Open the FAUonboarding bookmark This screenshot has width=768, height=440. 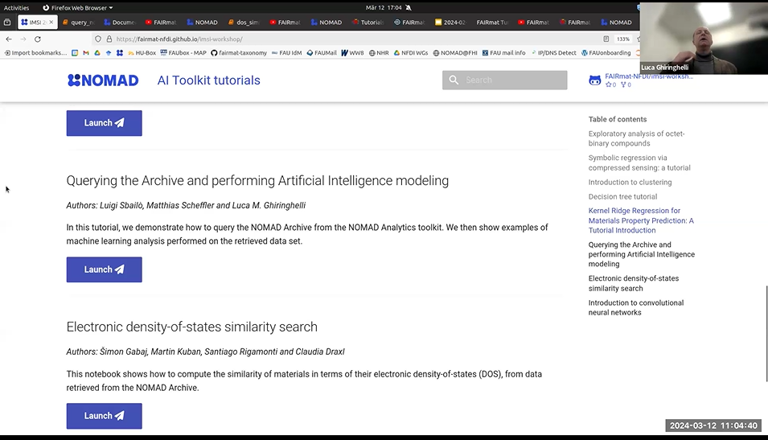tap(606, 53)
